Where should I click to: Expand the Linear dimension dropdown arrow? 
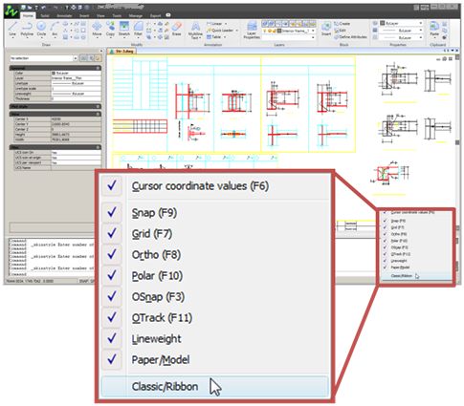coord(226,24)
